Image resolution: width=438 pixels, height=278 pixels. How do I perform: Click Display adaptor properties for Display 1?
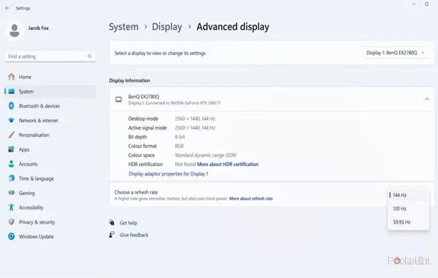168,174
